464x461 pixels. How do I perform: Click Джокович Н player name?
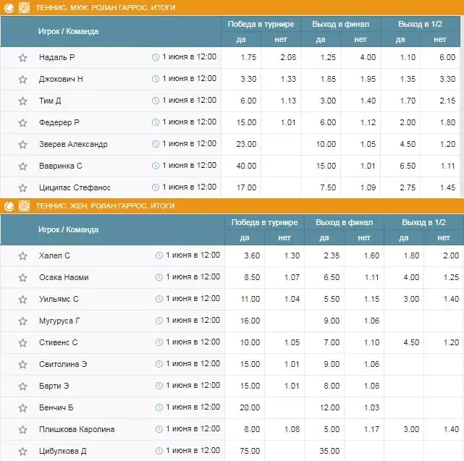point(61,79)
